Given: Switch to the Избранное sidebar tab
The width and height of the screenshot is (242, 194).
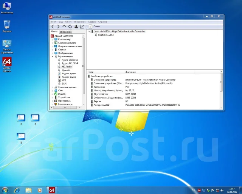Looking at the screenshot, I should point(65,32).
